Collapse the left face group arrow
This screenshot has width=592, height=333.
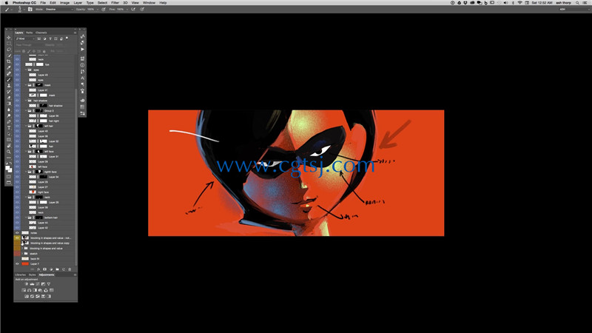[26, 152]
